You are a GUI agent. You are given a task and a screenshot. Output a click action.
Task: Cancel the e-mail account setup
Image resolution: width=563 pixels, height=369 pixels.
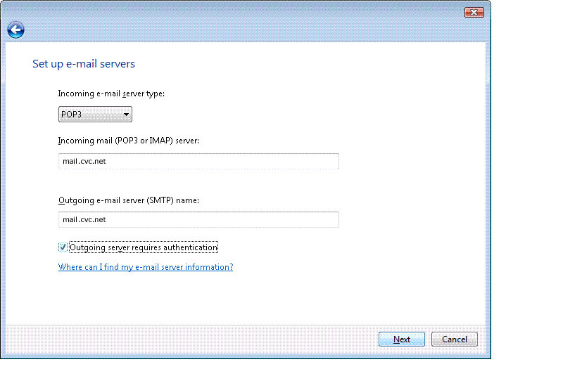click(455, 339)
